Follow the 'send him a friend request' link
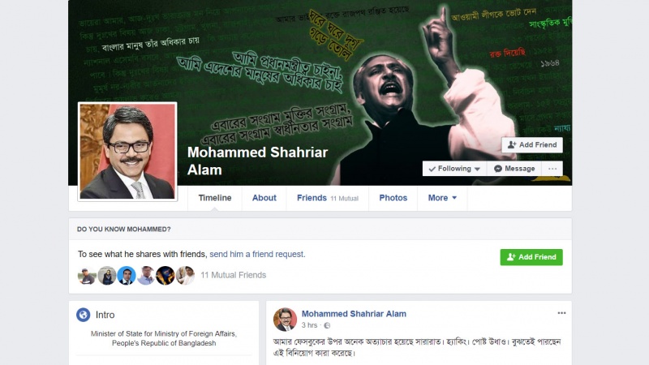649x365 pixels. [256, 254]
